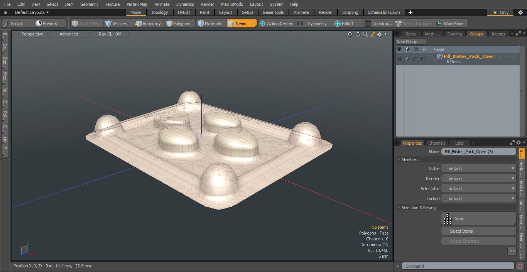
Task: Collapse the Members section
Action: (x=399, y=160)
